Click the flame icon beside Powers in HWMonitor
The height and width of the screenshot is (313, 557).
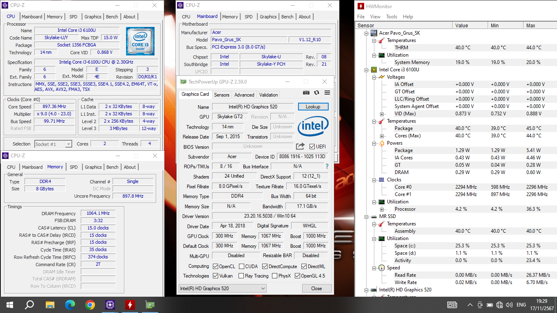[382, 143]
